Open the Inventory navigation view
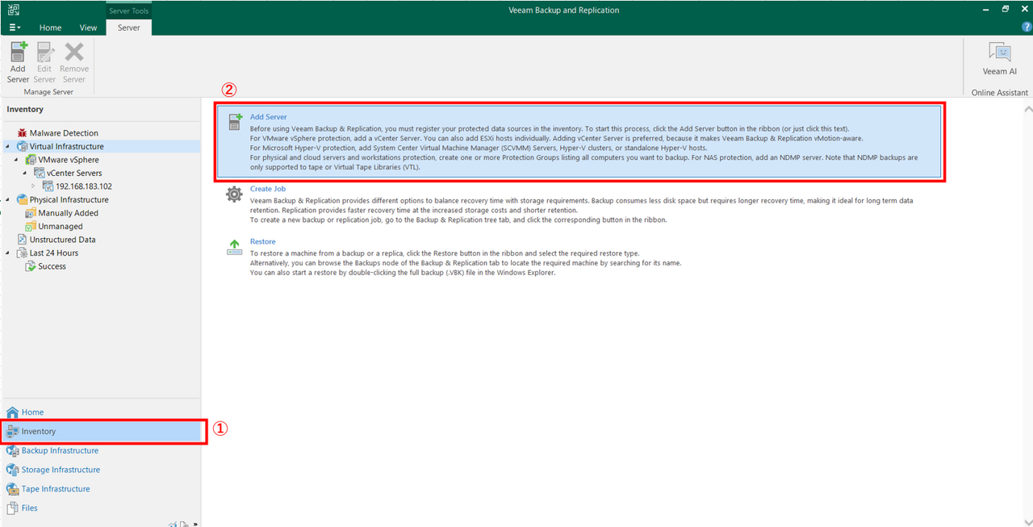The image size is (1033, 527). (x=101, y=431)
